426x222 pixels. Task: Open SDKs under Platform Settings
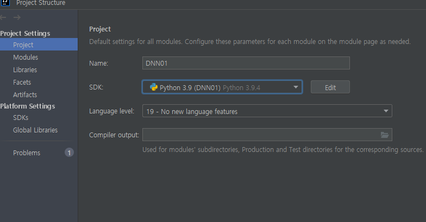click(x=21, y=117)
